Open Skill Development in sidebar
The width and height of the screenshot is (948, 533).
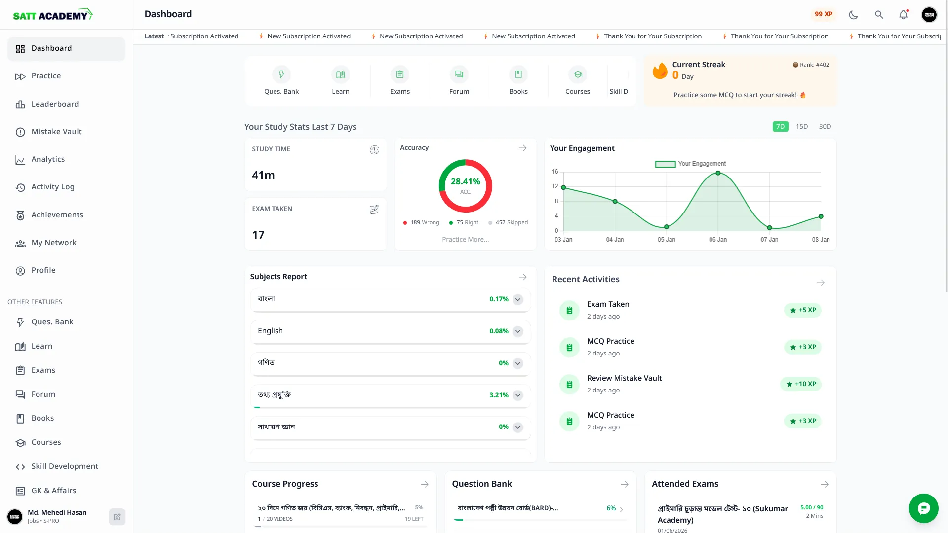(x=66, y=466)
